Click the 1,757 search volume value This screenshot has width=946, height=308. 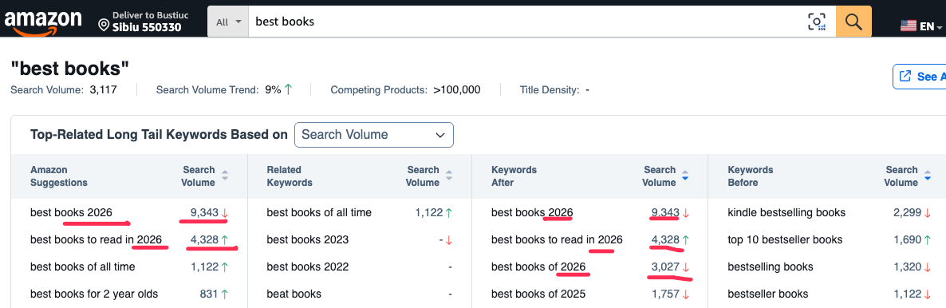pyautogui.click(x=666, y=294)
